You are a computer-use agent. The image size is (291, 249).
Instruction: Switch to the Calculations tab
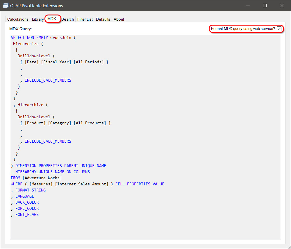(18, 19)
